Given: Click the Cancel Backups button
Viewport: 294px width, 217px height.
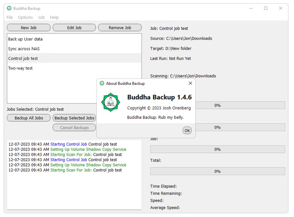Looking at the screenshot, I should pyautogui.click(x=74, y=128).
